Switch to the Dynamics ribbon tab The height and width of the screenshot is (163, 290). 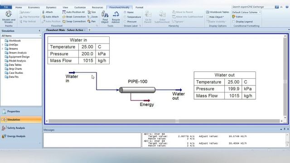[x=51, y=7]
